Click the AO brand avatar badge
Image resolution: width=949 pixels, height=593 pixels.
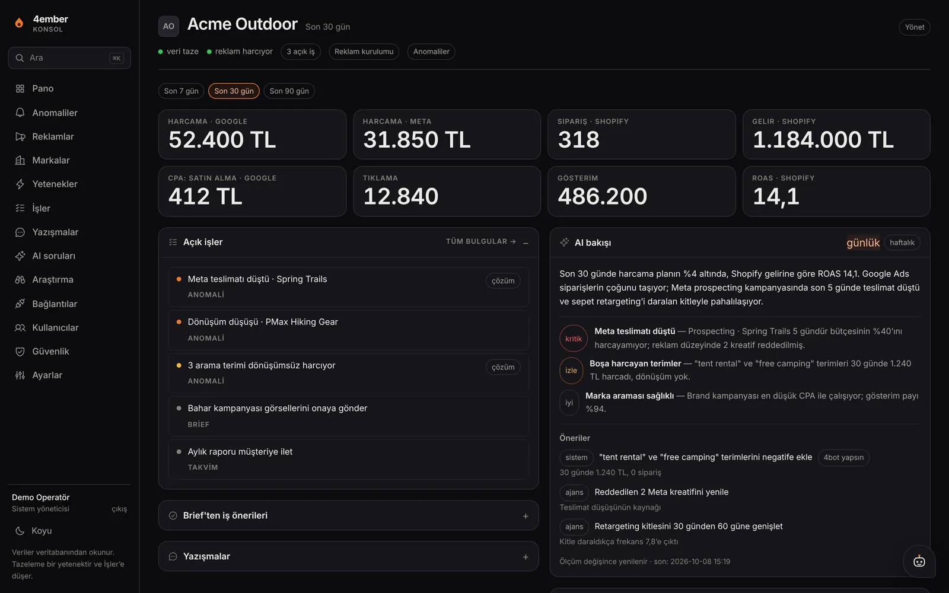coord(168,26)
